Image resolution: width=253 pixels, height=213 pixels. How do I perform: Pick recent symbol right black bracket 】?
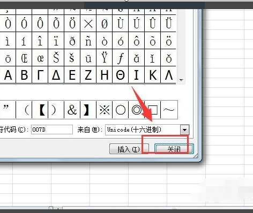coord(88,110)
